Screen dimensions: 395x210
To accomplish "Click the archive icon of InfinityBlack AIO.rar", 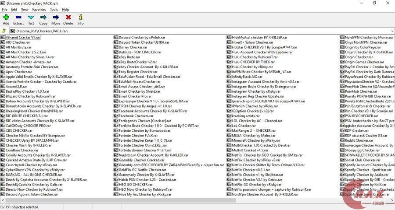I will point(229,77).
